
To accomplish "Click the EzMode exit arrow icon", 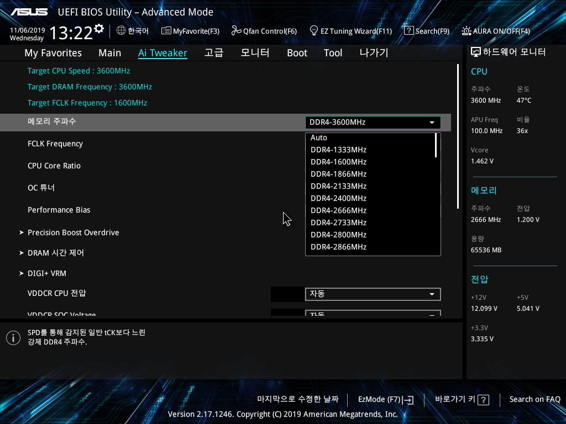I will coord(408,400).
